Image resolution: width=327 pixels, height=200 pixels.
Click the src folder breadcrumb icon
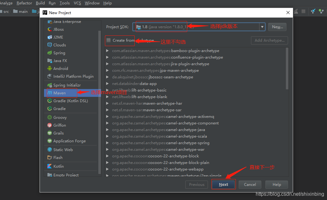[x=1, y=12]
